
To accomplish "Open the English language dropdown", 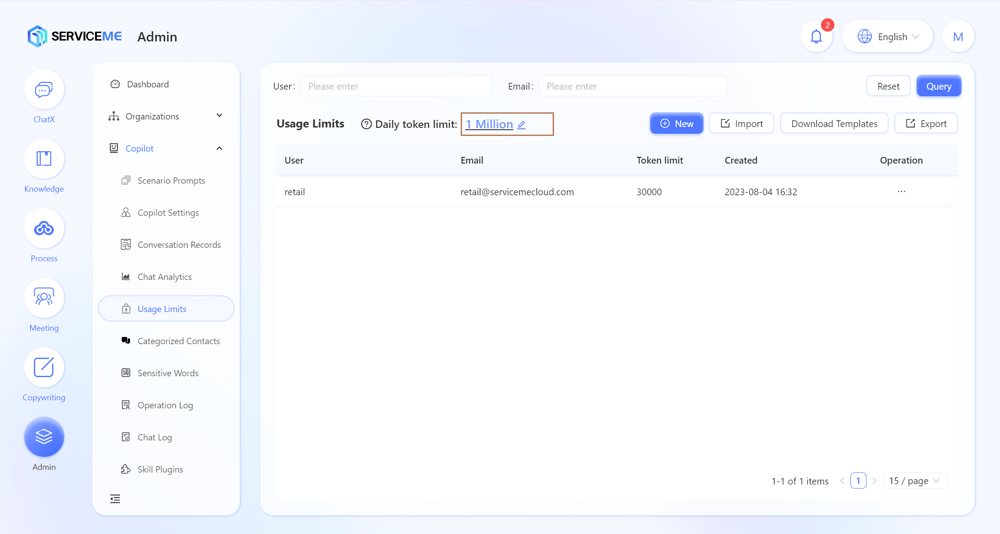I will coord(887,37).
